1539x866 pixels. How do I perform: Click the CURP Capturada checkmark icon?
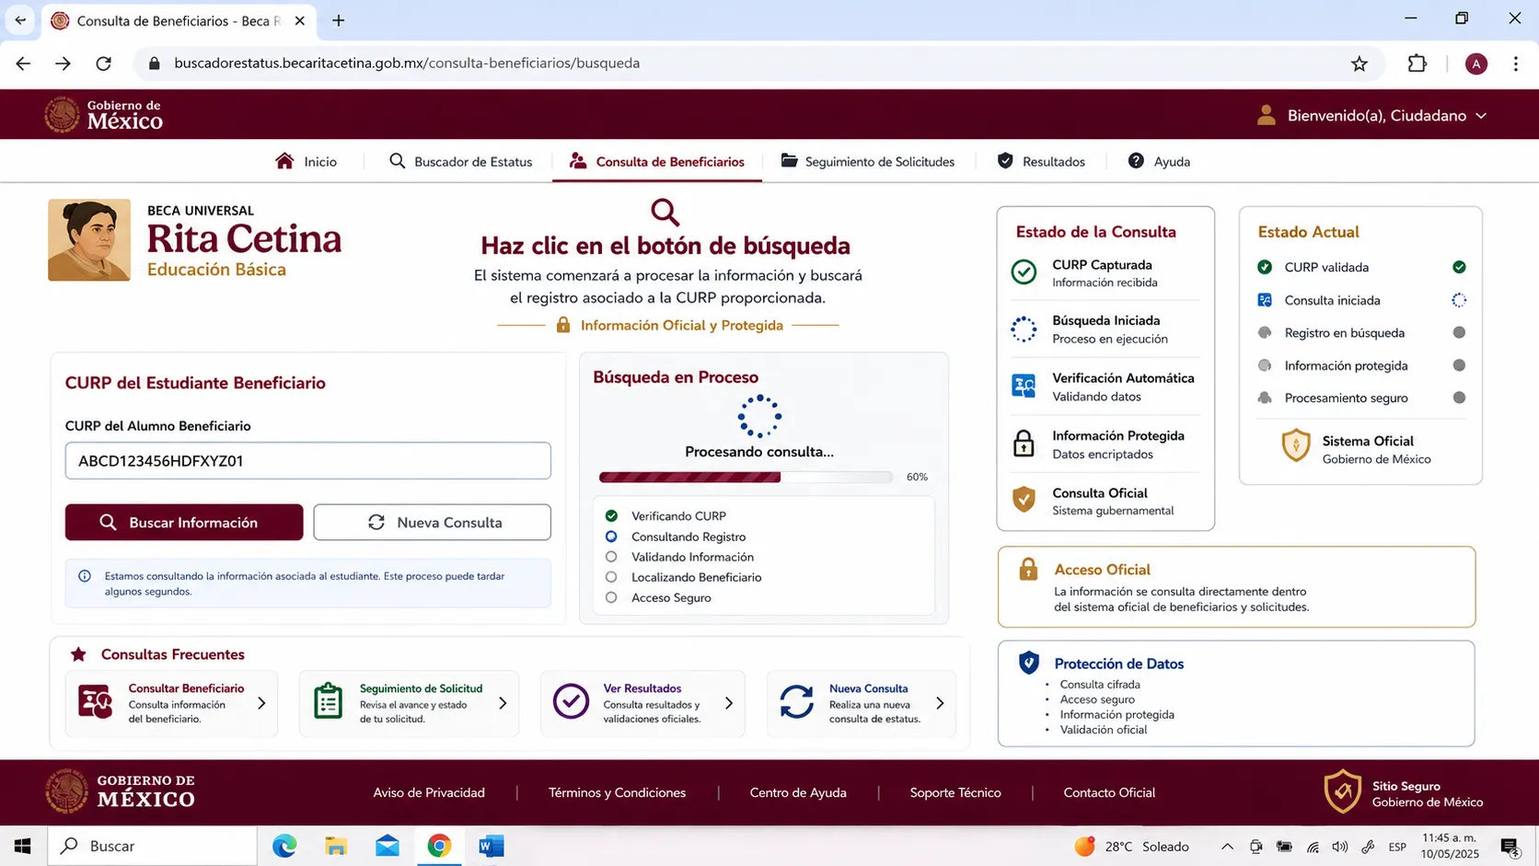coord(1024,272)
